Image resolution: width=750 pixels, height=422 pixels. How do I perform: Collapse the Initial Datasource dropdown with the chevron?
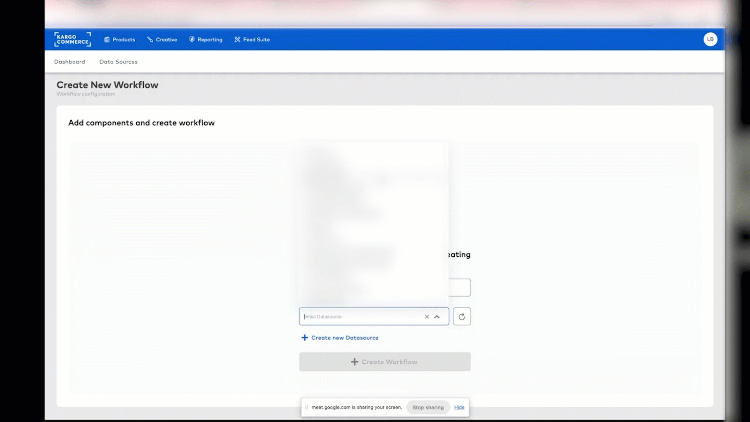click(x=437, y=317)
